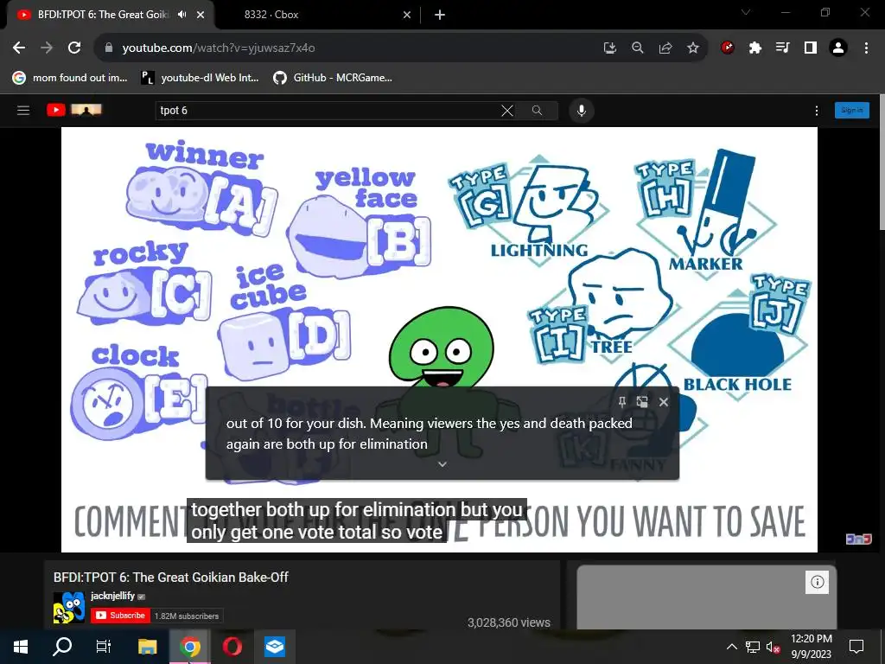Viewport: 885px width, 664px height.
Task: Open the Windows notification center
Action: coord(856,647)
